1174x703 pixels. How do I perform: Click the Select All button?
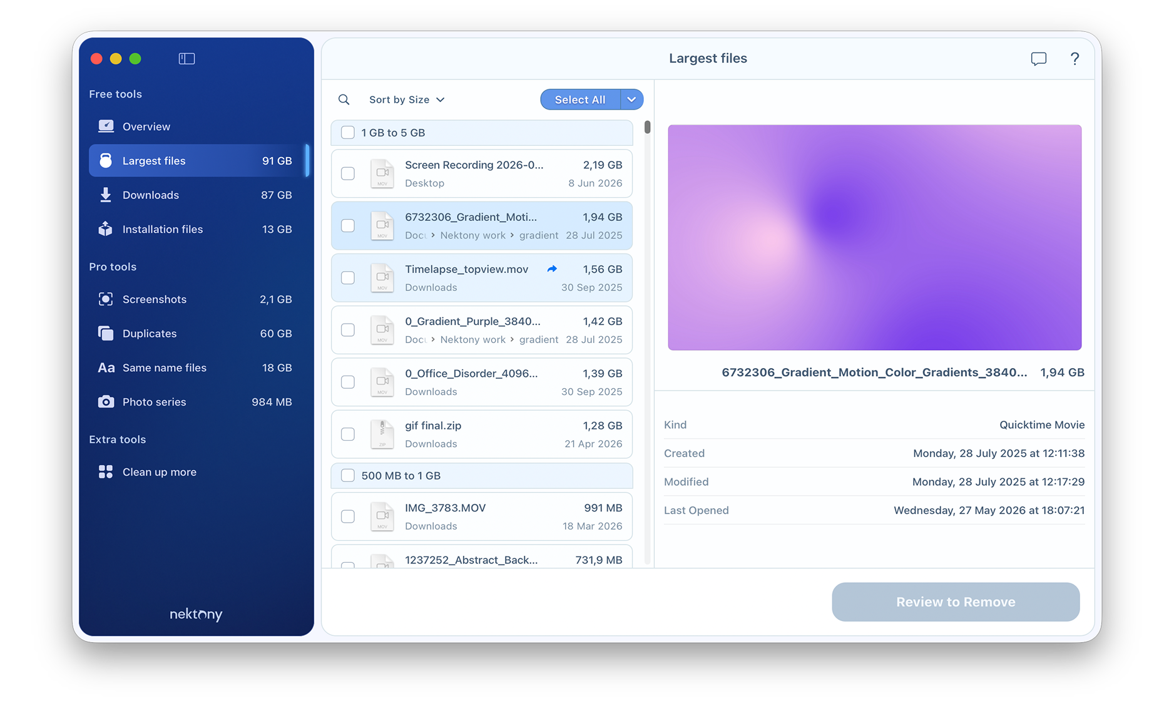coord(580,100)
